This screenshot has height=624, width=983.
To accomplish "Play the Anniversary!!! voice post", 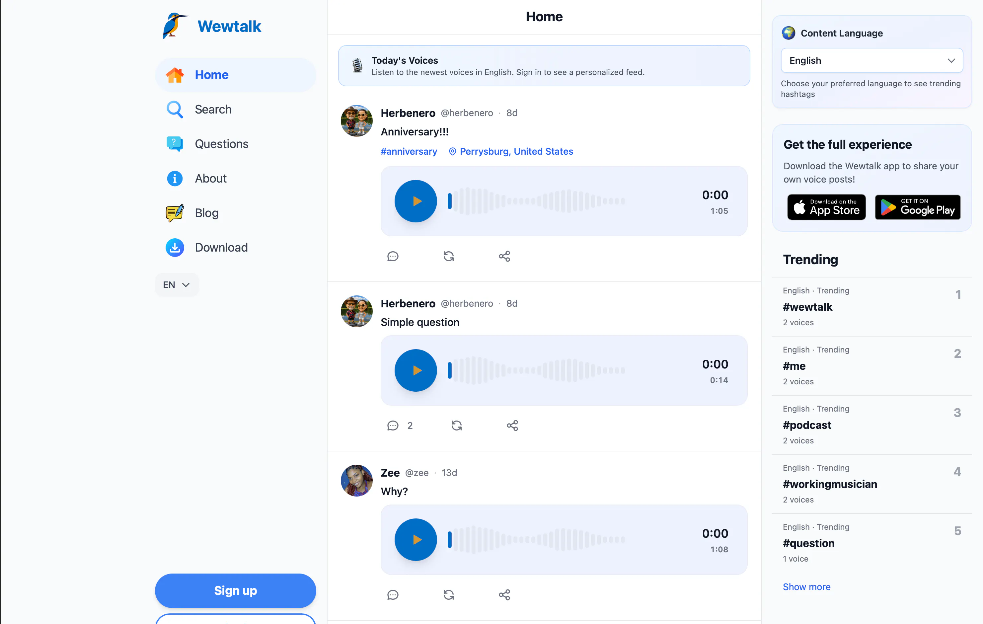I will click(x=416, y=201).
